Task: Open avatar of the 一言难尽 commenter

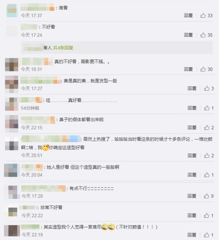Action: pyautogui.click(x=12, y=231)
